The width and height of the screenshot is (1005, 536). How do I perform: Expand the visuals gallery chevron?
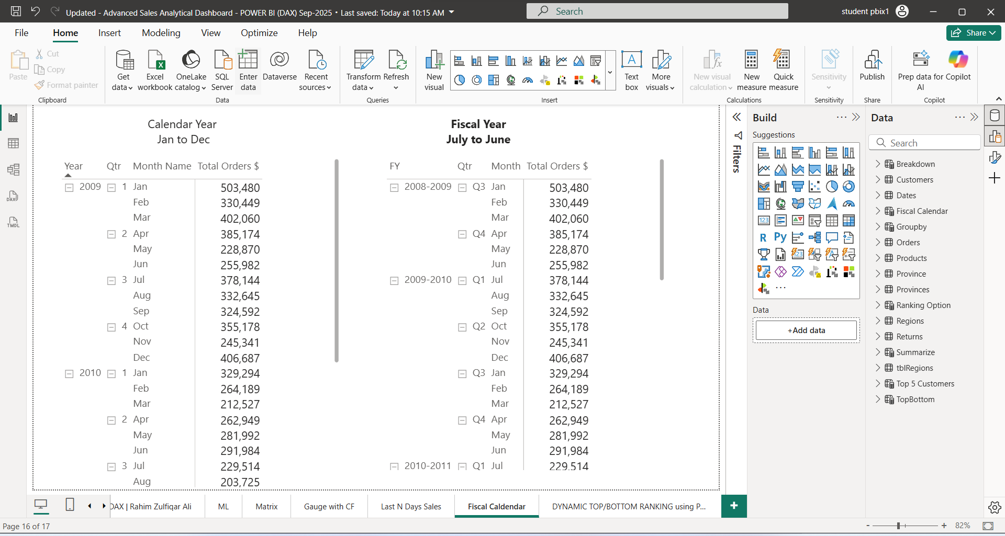[610, 72]
